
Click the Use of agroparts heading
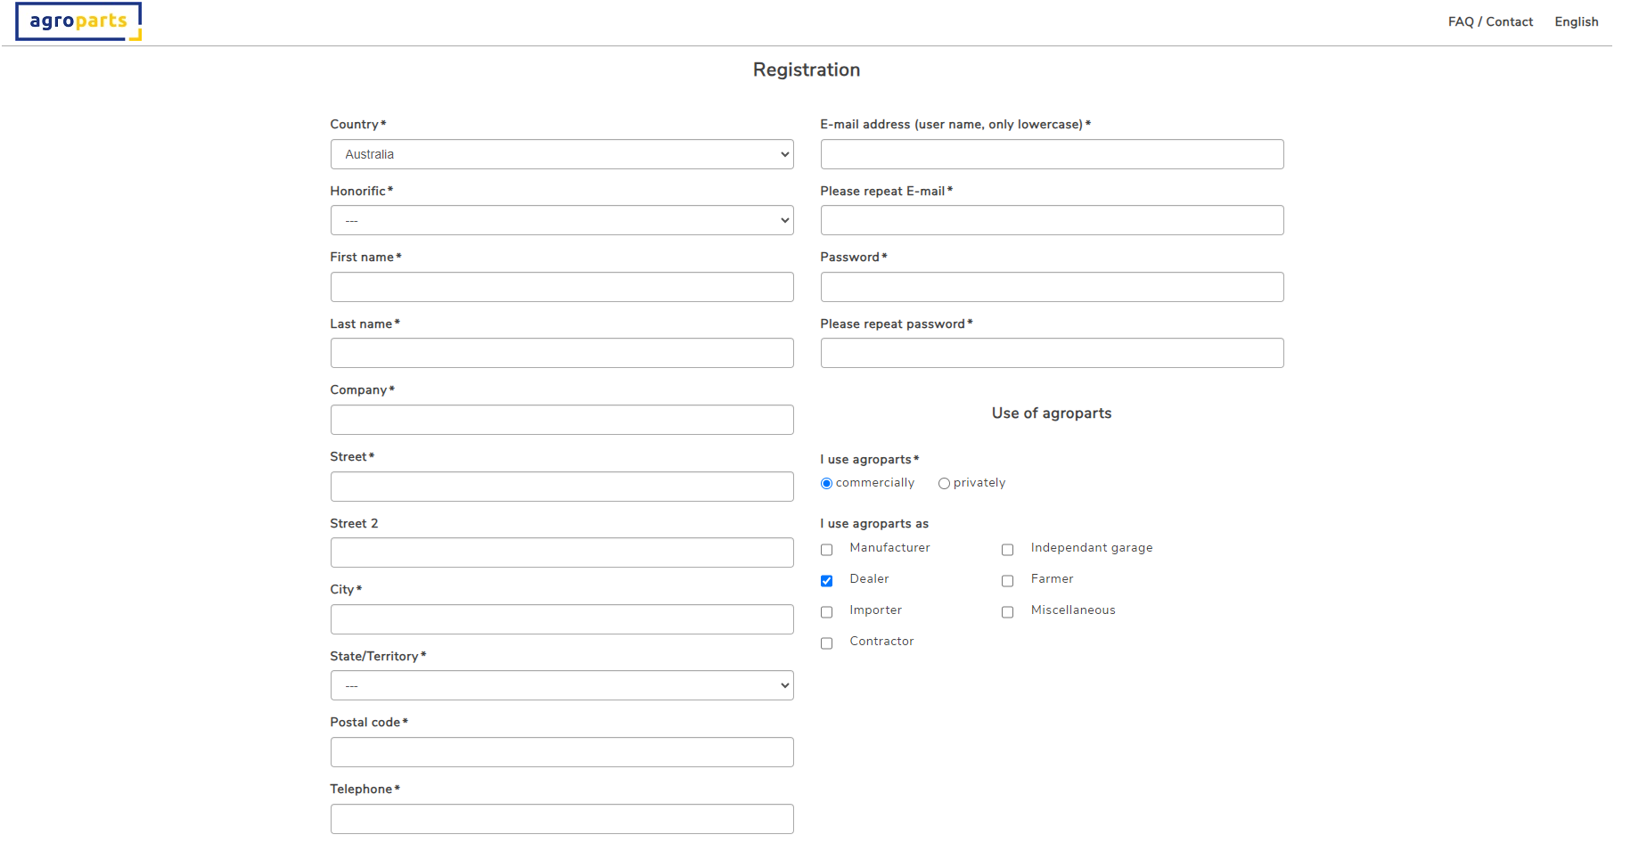tap(1052, 413)
